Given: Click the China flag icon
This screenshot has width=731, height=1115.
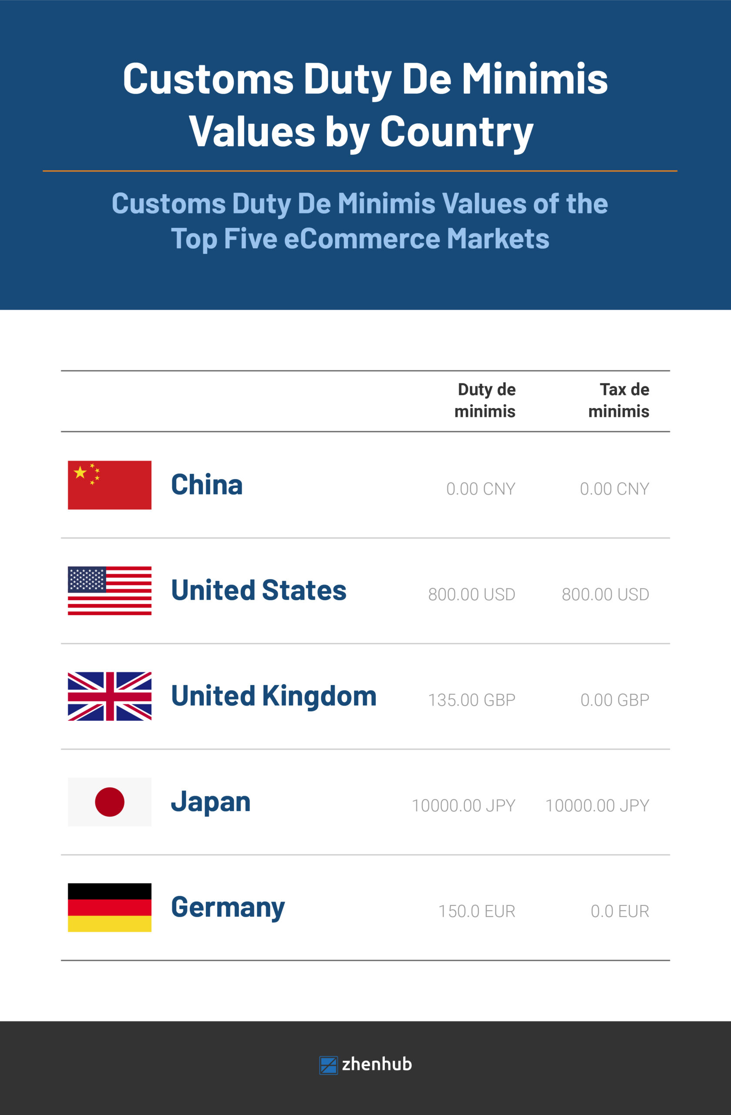Looking at the screenshot, I should 110,485.
